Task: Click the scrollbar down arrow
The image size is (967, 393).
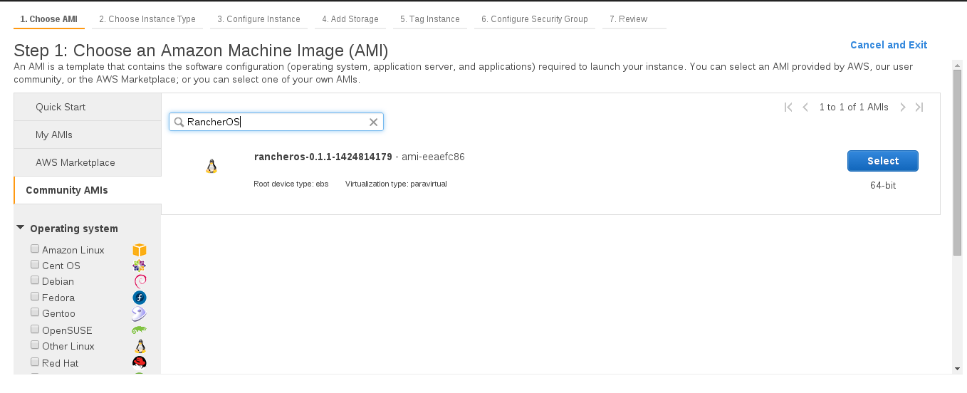Action: click(x=958, y=368)
